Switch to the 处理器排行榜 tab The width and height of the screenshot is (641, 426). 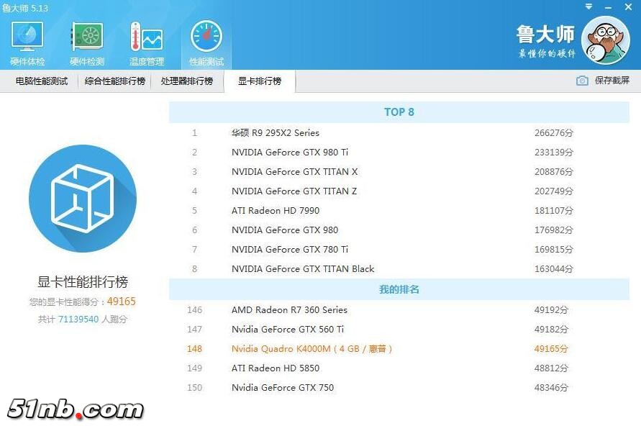click(x=187, y=81)
